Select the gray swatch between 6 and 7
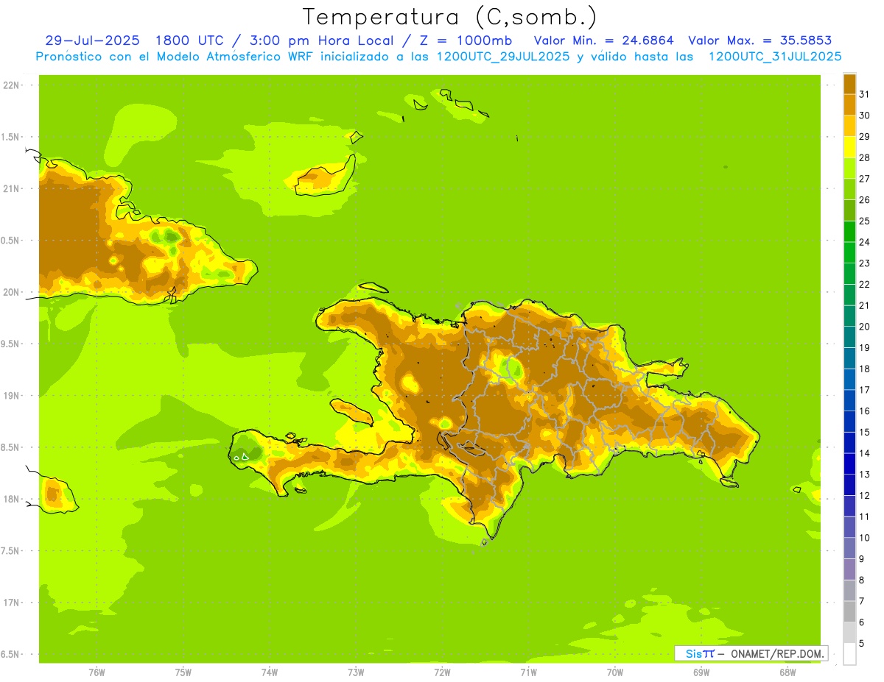 pyautogui.click(x=849, y=611)
